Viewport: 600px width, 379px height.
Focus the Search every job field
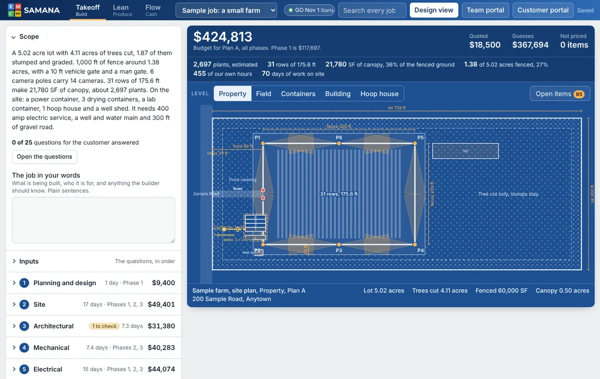(372, 10)
